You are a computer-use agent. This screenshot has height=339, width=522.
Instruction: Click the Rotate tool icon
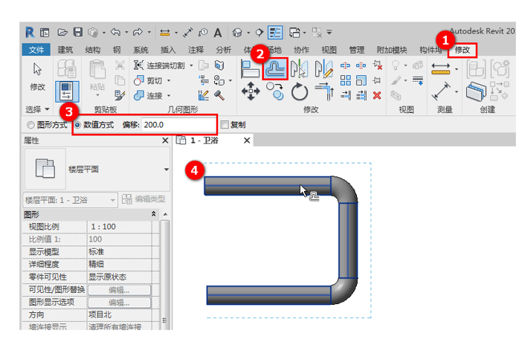(299, 91)
